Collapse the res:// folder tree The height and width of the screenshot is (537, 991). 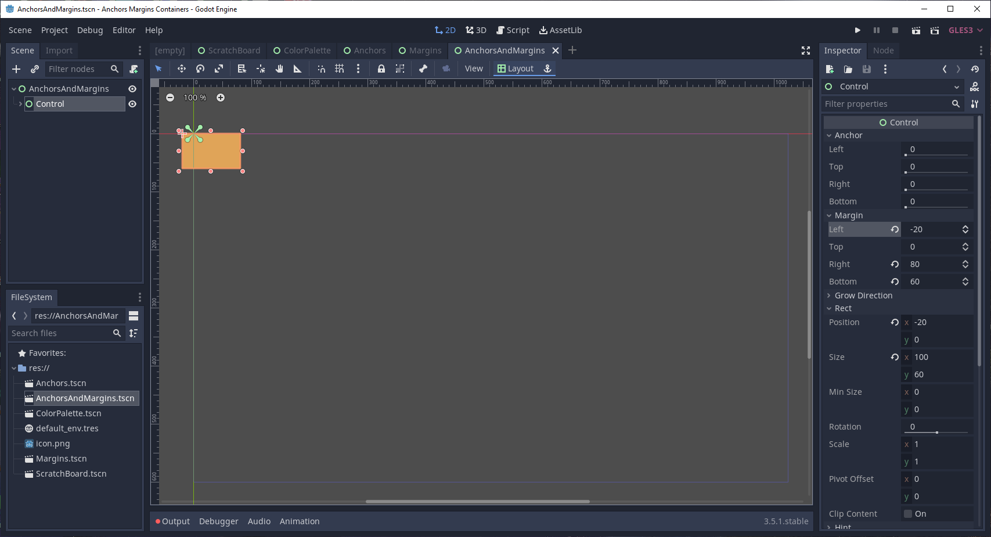pyautogui.click(x=13, y=368)
